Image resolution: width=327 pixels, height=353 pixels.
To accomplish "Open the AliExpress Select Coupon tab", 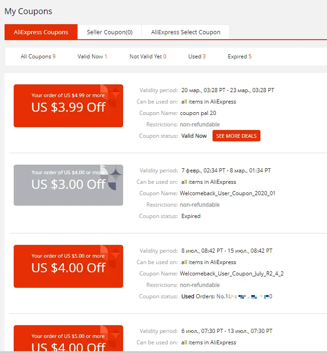I will pyautogui.click(x=186, y=32).
